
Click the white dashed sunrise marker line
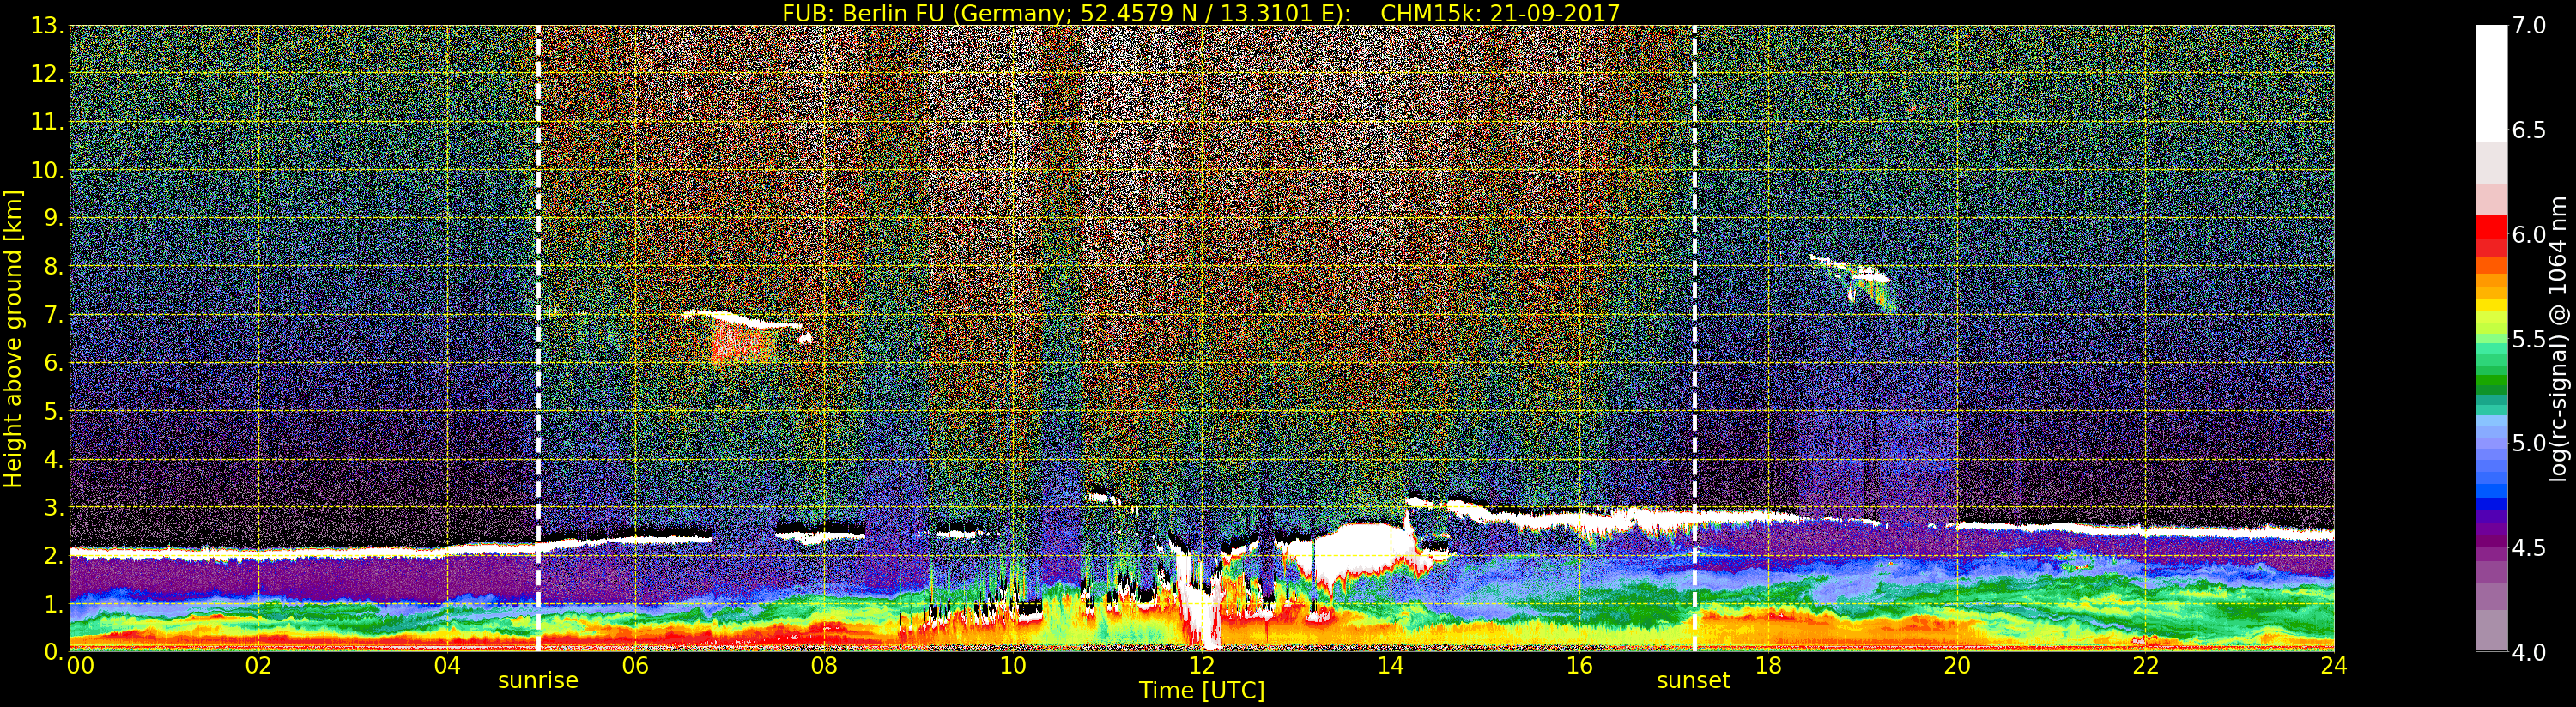point(538,338)
